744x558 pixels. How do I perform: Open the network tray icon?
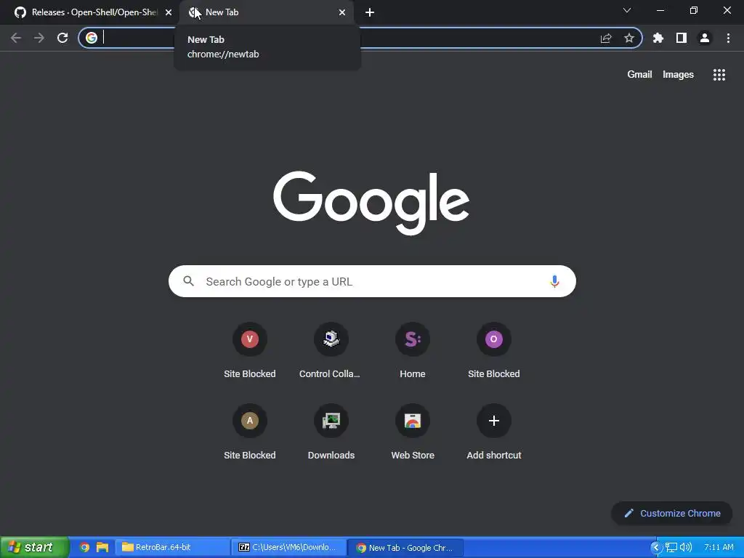671,547
